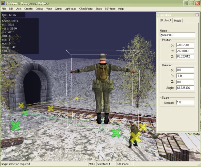Click the rotation Angle field
Viewport: 201px width, 167px height.
click(185, 88)
